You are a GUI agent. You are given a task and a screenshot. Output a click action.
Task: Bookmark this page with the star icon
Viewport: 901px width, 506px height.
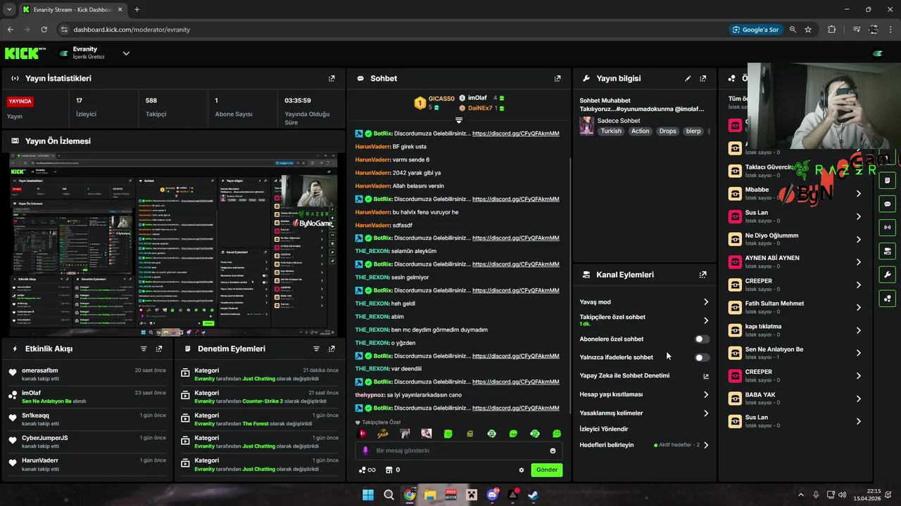808,30
